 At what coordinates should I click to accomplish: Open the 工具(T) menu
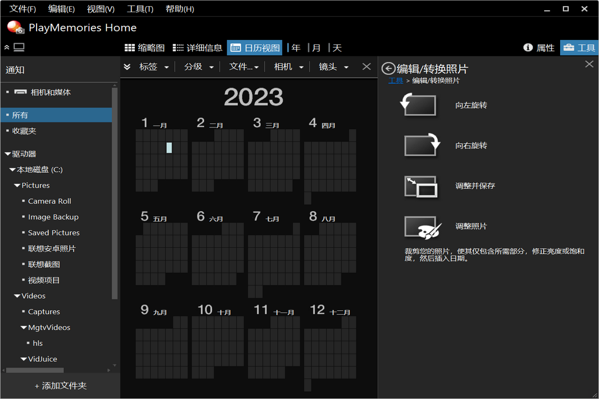[x=140, y=9]
